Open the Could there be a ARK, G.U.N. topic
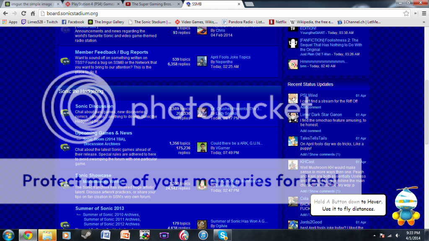Viewport: 429px width, 241px height. tap(236, 143)
